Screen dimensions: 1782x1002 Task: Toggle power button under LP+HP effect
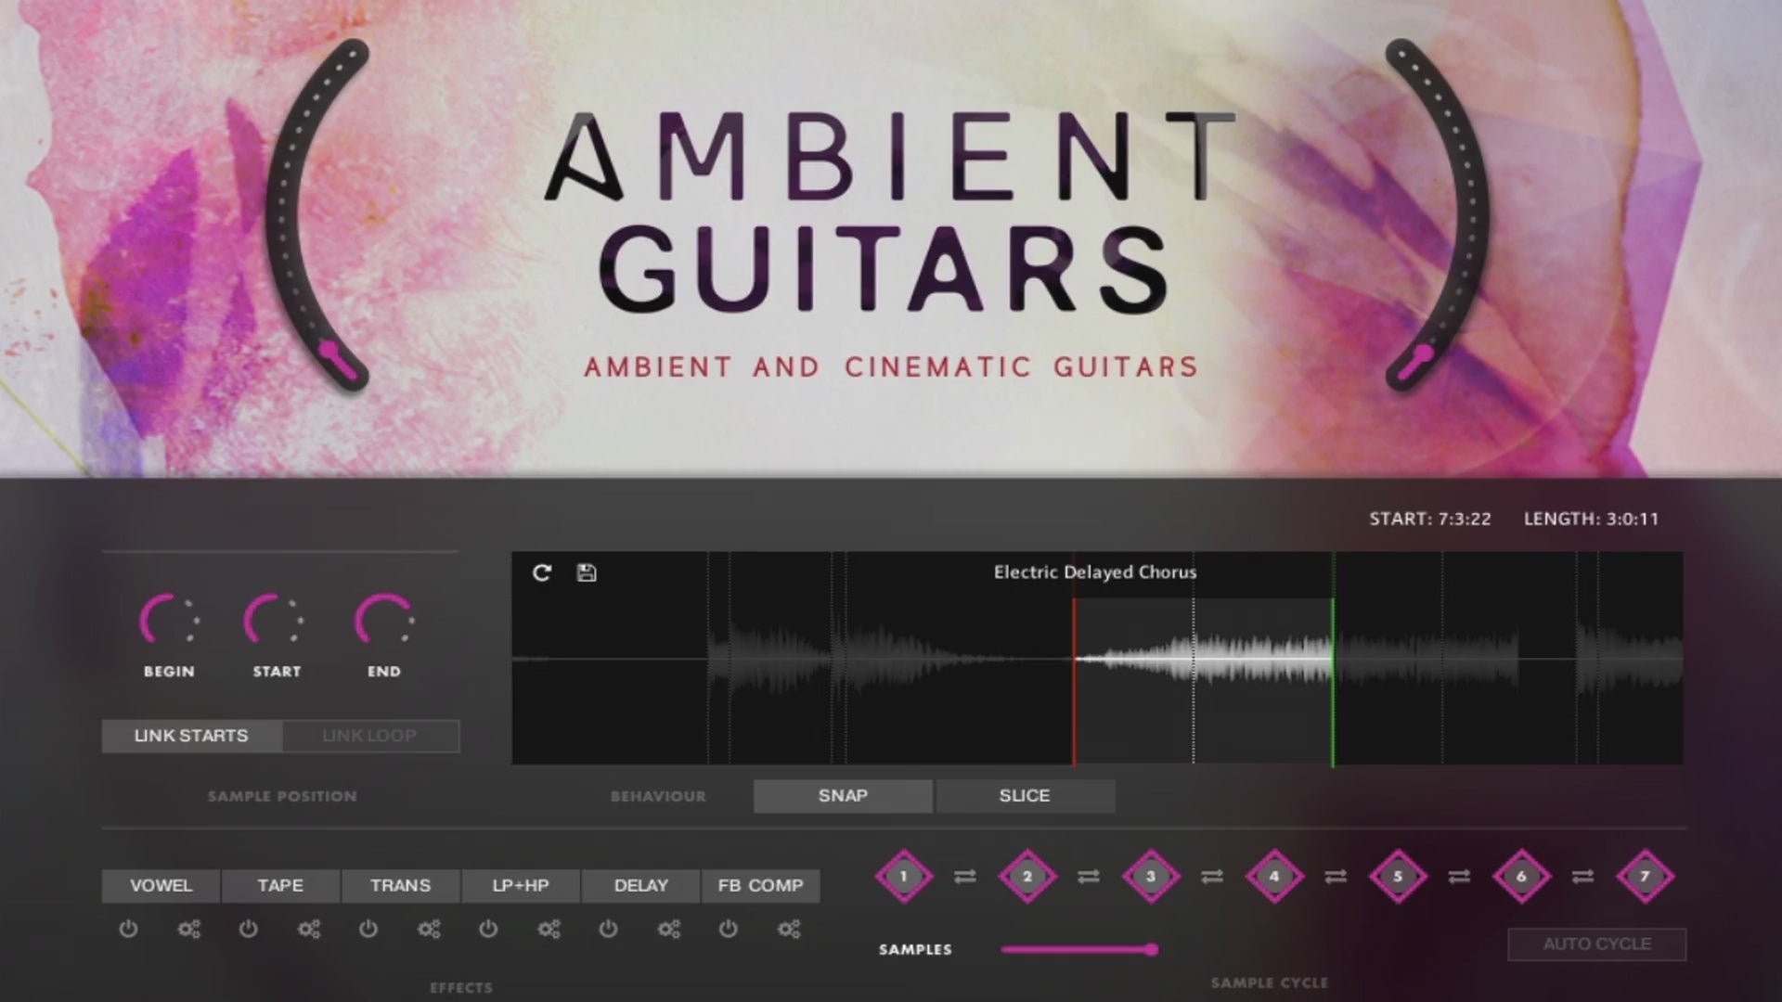488,929
